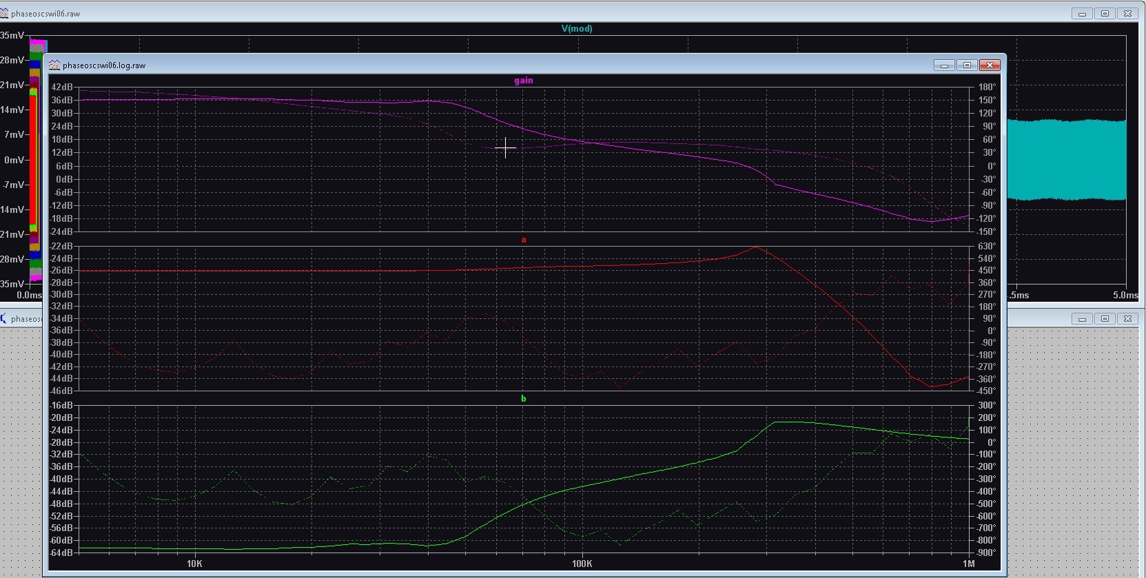This screenshot has width=1146, height=578.
Task: Click the -16dB label on pane b
Action: click(61, 405)
